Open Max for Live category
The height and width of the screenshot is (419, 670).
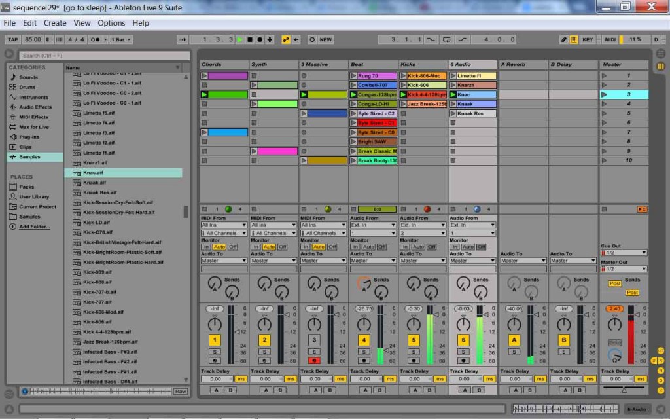(x=34, y=127)
